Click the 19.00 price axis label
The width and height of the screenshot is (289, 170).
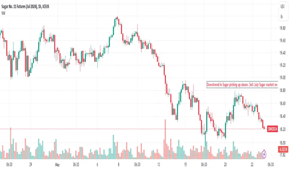(282, 78)
